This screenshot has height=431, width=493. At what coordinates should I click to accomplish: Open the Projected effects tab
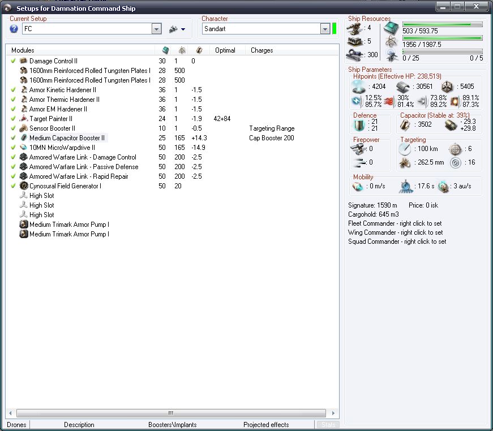pyautogui.click(x=266, y=425)
